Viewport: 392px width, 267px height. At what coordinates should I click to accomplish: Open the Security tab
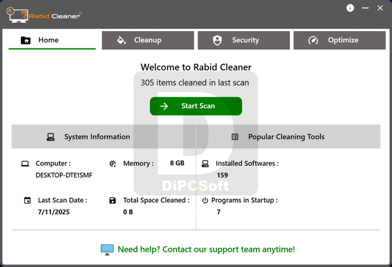pos(244,40)
